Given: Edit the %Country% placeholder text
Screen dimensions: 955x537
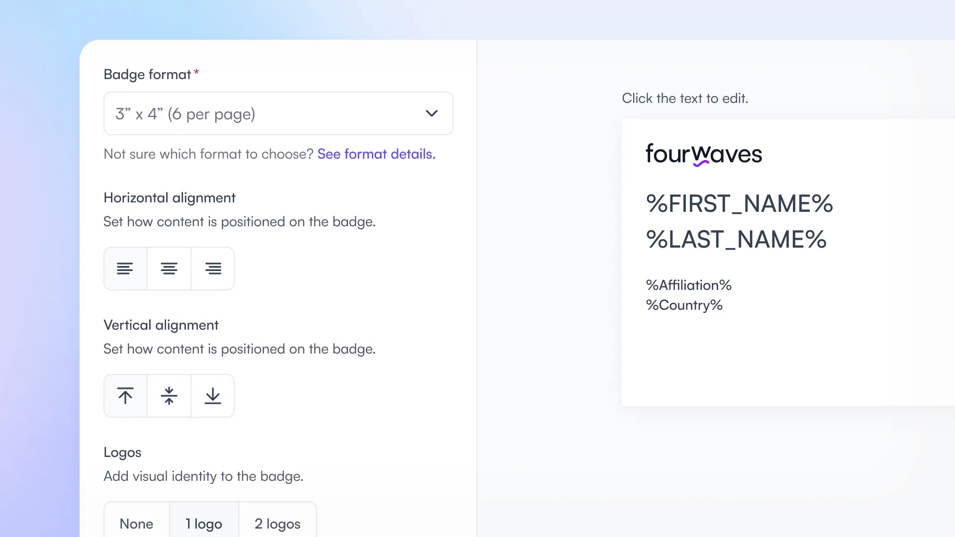Looking at the screenshot, I should (x=684, y=305).
